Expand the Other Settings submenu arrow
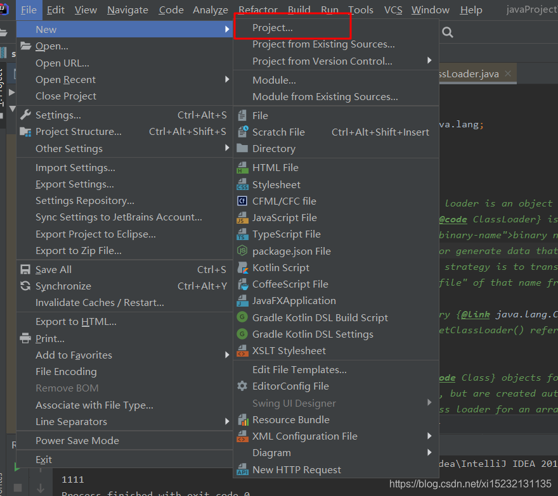This screenshot has height=496, width=558. tap(227, 148)
